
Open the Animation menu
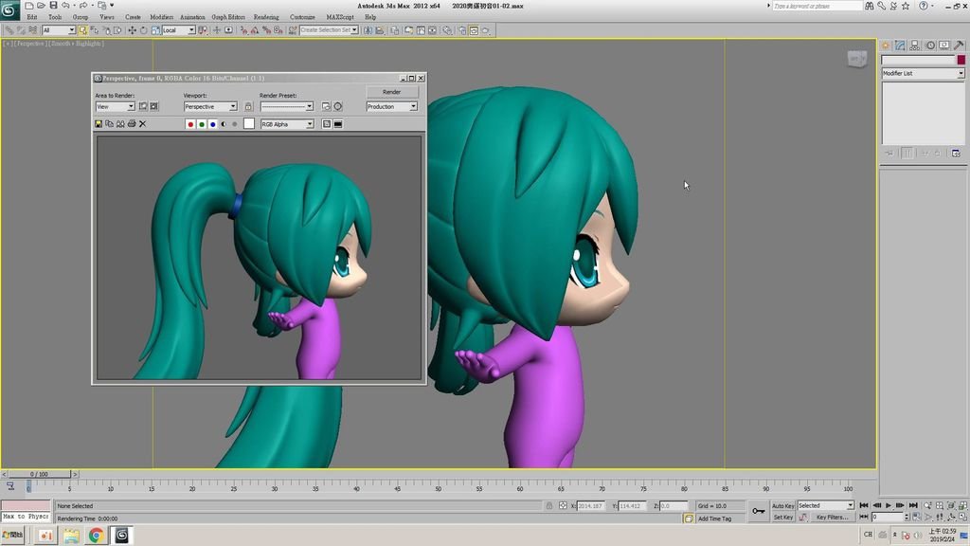coord(192,17)
